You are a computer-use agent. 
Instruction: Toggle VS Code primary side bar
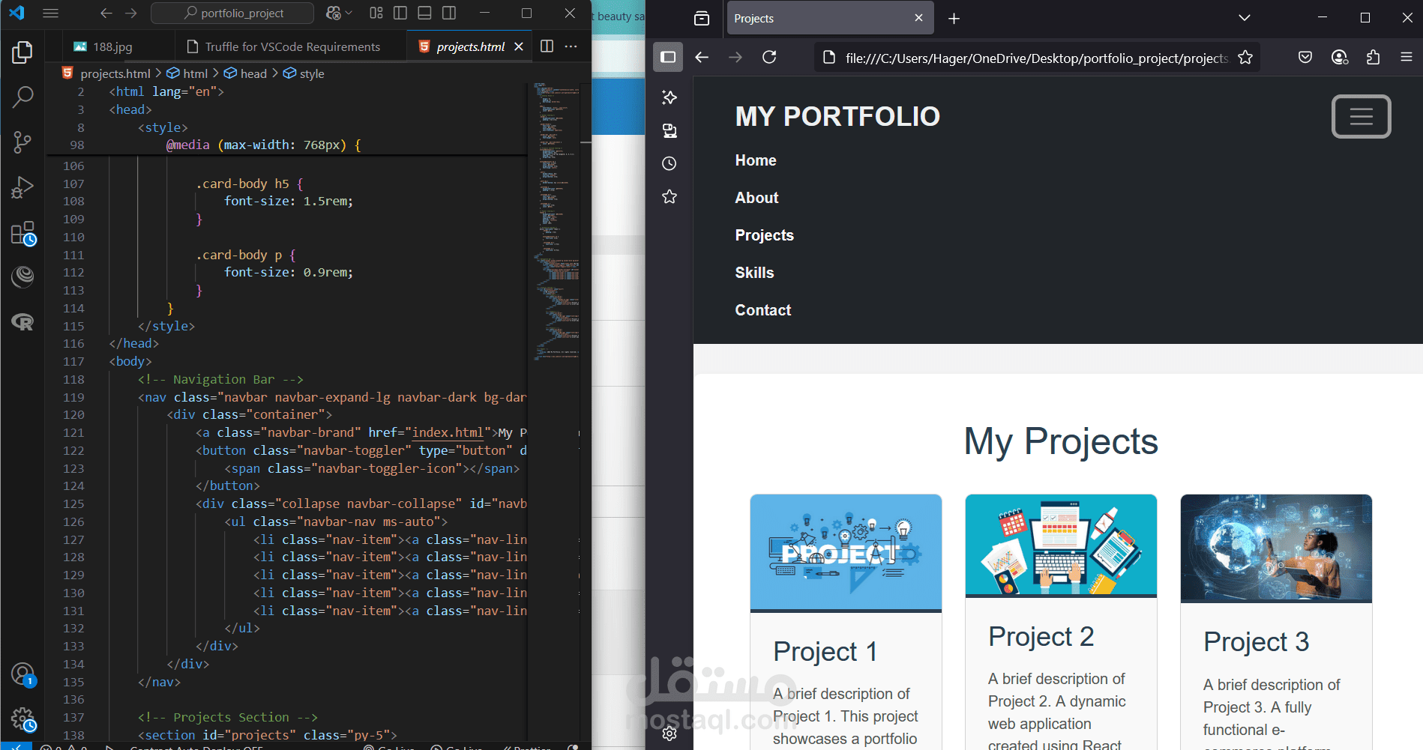point(400,13)
